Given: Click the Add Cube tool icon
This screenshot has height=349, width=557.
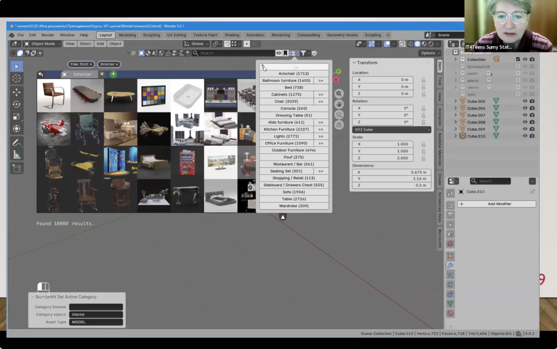Looking at the screenshot, I should pos(16,168).
